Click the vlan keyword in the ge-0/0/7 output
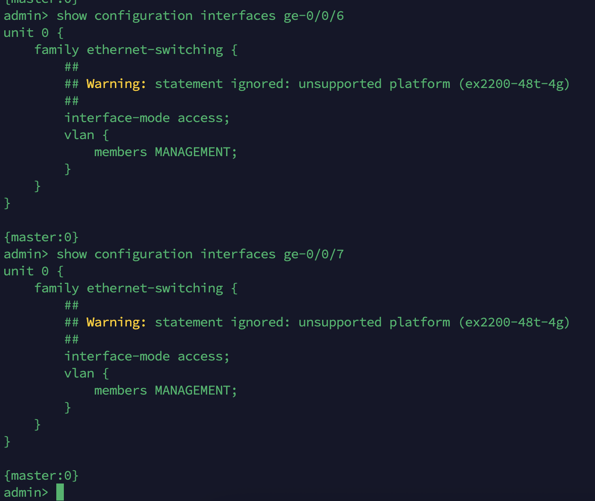595x501 pixels. (x=79, y=373)
